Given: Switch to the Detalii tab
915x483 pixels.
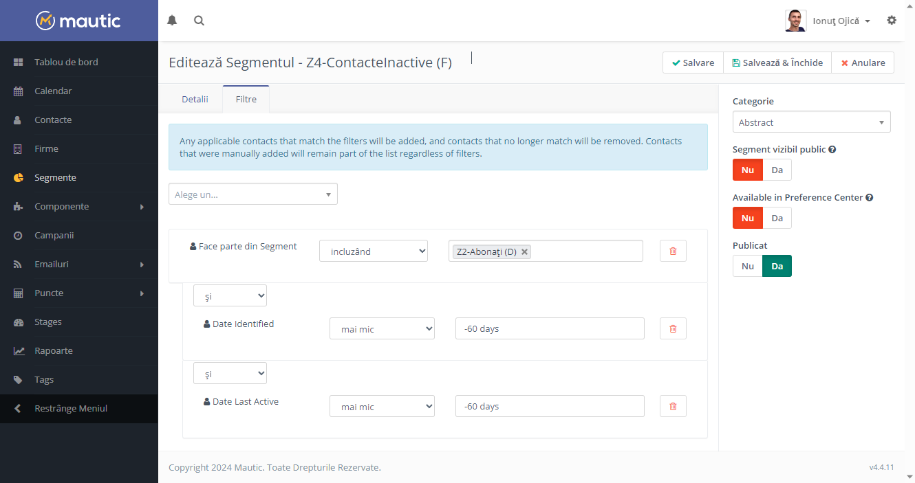Looking at the screenshot, I should (195, 99).
